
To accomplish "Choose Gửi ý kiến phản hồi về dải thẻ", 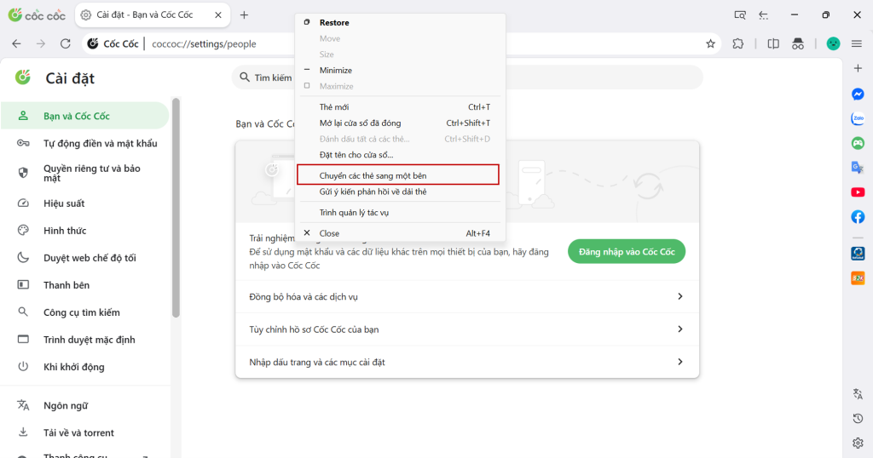I will (x=400, y=192).
